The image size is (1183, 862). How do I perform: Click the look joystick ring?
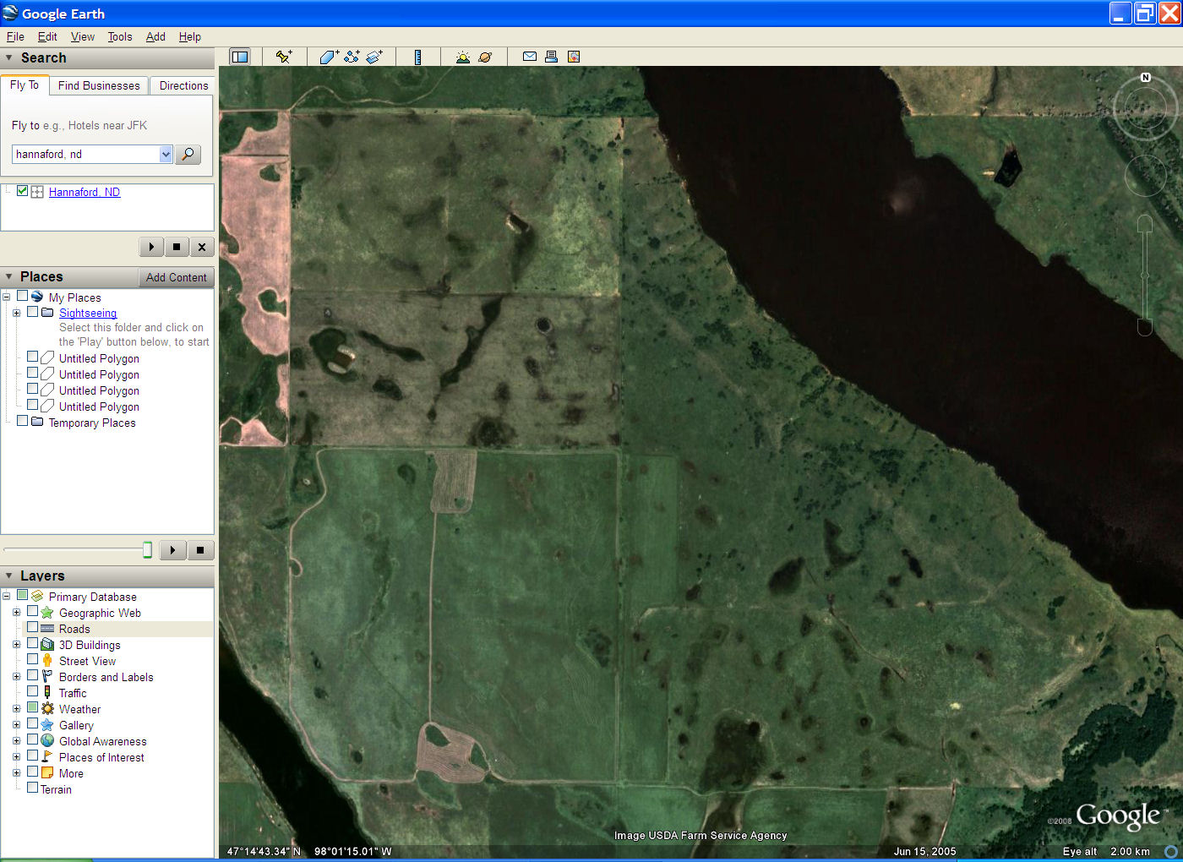tap(1145, 107)
